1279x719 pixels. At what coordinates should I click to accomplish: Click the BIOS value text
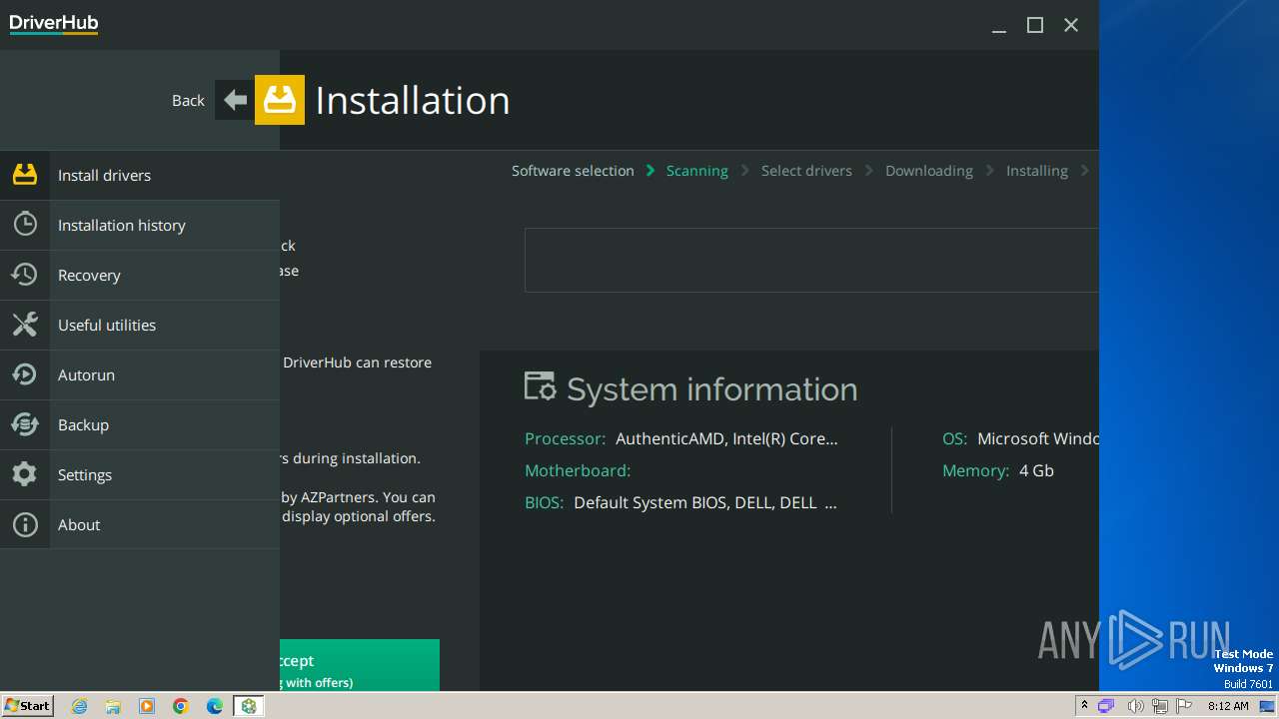coord(705,502)
